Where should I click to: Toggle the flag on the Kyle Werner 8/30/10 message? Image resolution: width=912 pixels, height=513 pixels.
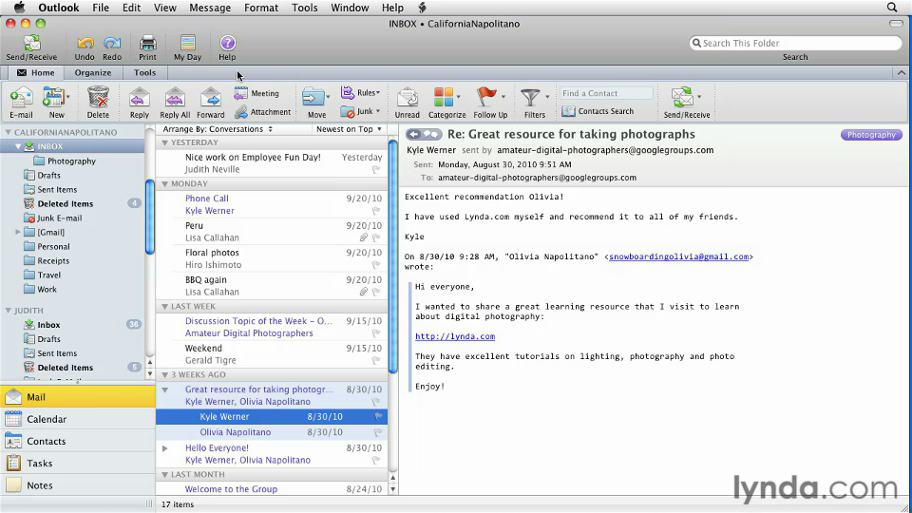click(x=379, y=416)
